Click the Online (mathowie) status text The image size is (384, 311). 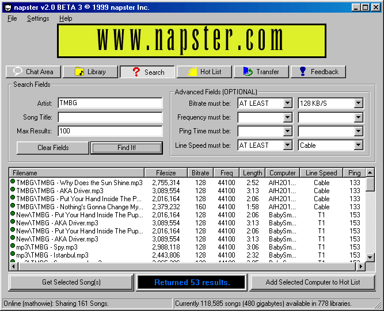[56, 304]
